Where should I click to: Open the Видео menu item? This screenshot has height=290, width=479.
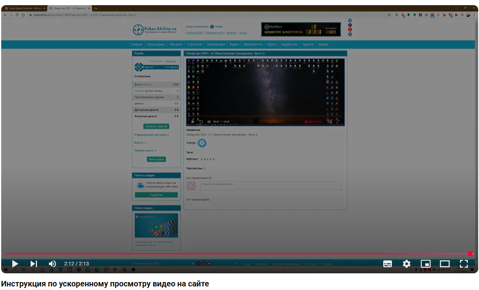coord(235,44)
